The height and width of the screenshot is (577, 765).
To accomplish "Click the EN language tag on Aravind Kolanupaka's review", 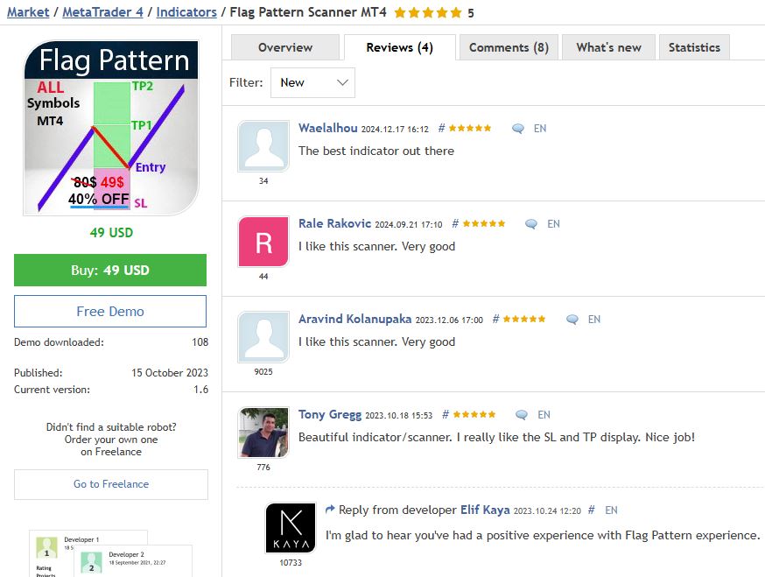I will tap(593, 320).
